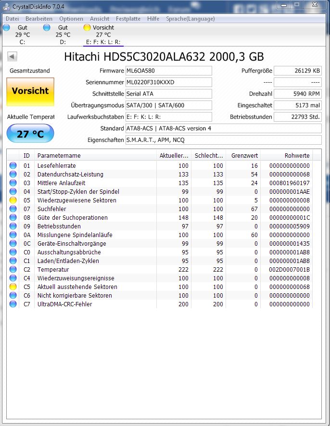
Task: Click status orb of Misslungene Spindelanläufe row
Action: click(x=13, y=235)
